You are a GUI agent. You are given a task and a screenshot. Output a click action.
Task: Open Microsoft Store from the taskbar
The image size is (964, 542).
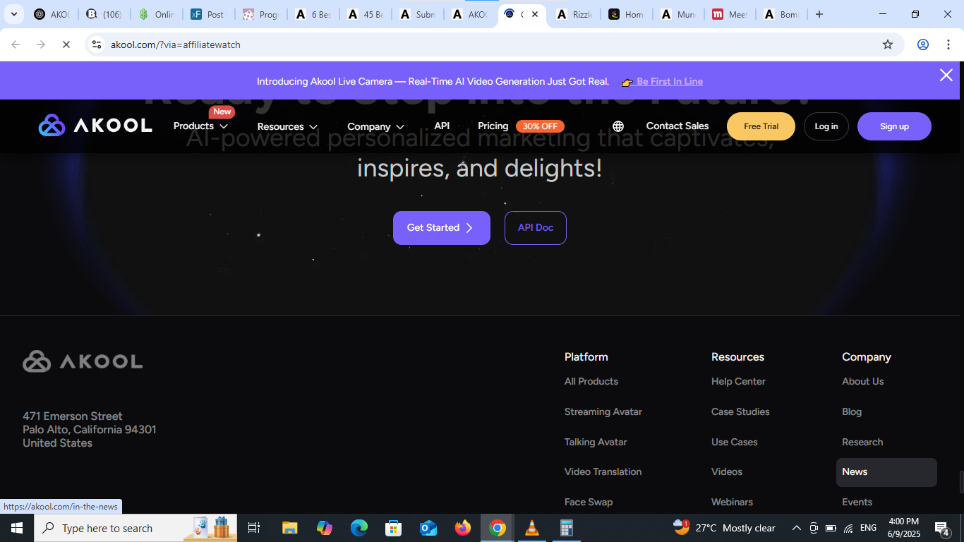[393, 528]
